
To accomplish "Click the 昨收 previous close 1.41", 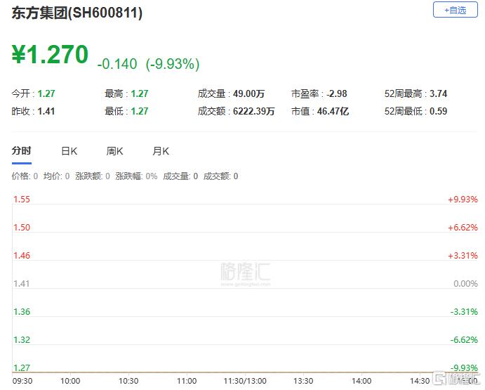I will pyautogui.click(x=46, y=111).
